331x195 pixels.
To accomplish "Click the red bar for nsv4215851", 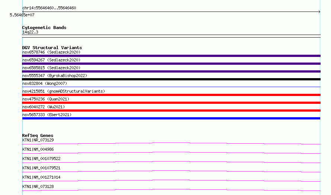I will click(x=171, y=95).
